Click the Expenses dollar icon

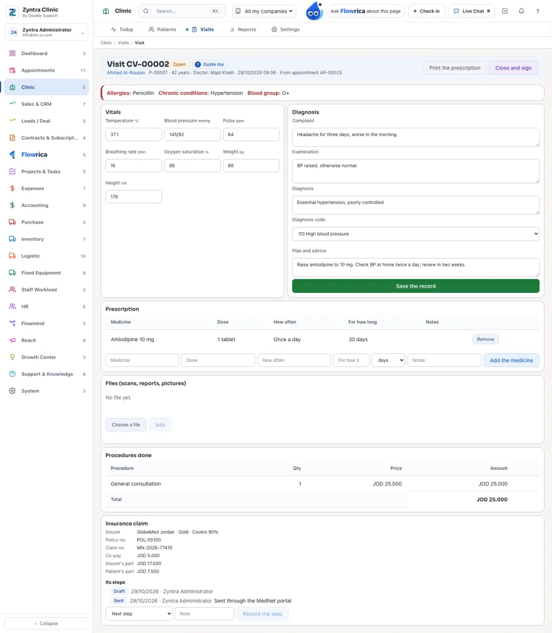pyautogui.click(x=13, y=188)
